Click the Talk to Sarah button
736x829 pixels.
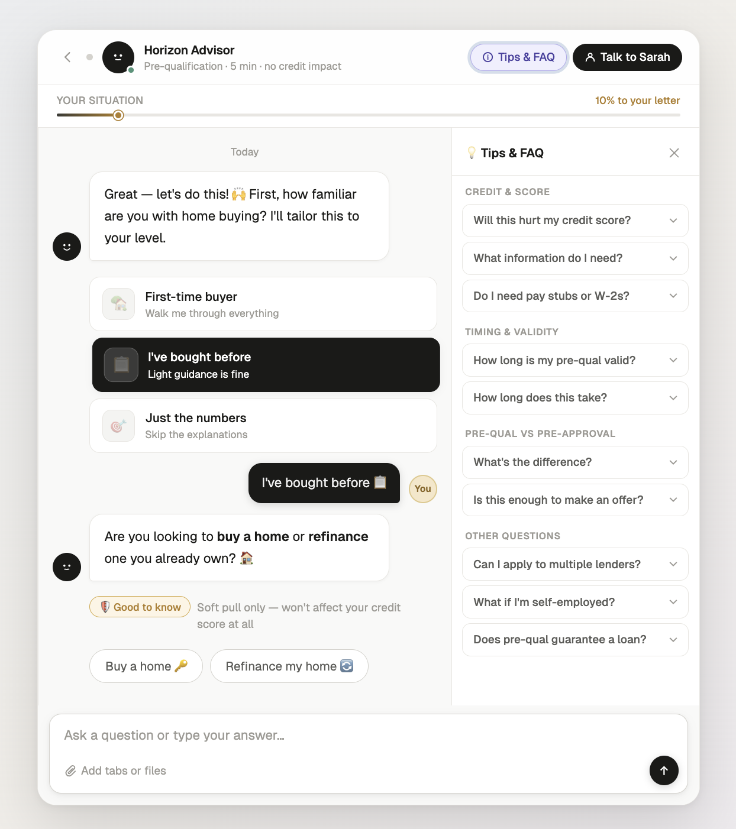[x=627, y=57]
